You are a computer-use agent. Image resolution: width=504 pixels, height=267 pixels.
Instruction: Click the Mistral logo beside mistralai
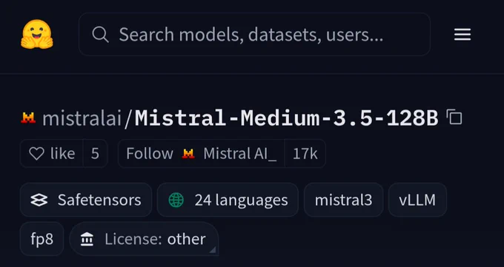pos(28,118)
